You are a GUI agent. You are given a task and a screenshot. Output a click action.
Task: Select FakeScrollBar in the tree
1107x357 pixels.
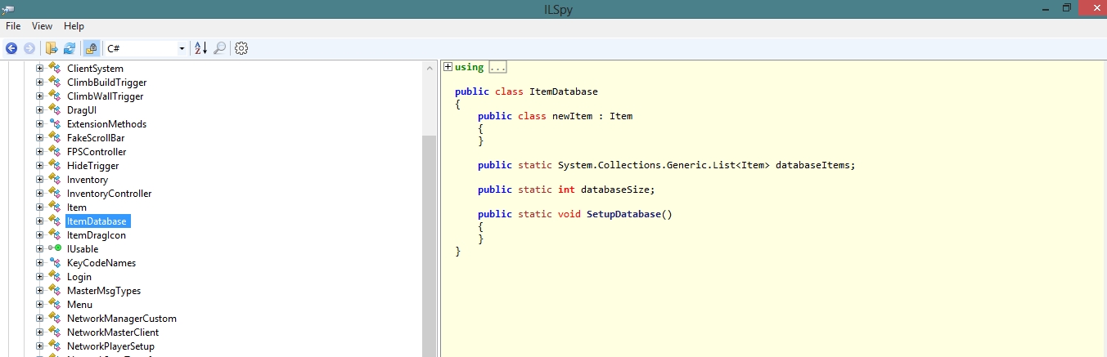(x=96, y=138)
